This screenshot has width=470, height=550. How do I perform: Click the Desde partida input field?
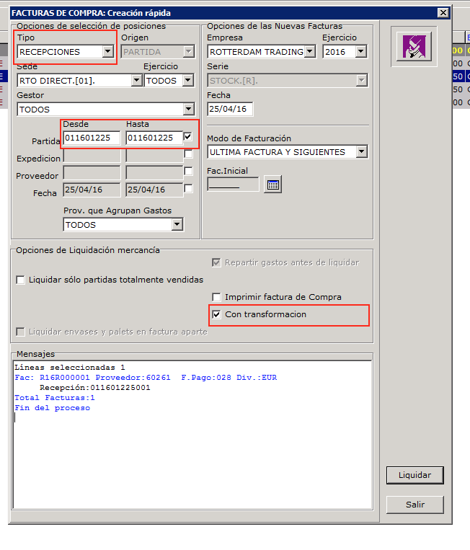(x=92, y=138)
